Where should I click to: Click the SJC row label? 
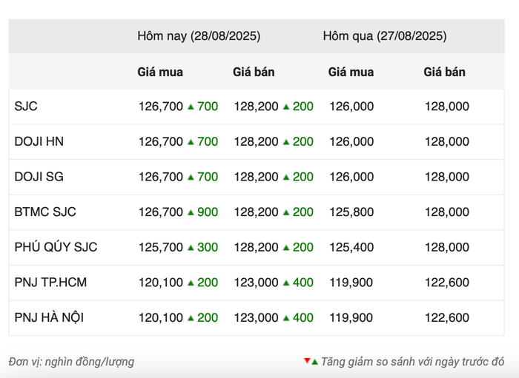point(26,107)
